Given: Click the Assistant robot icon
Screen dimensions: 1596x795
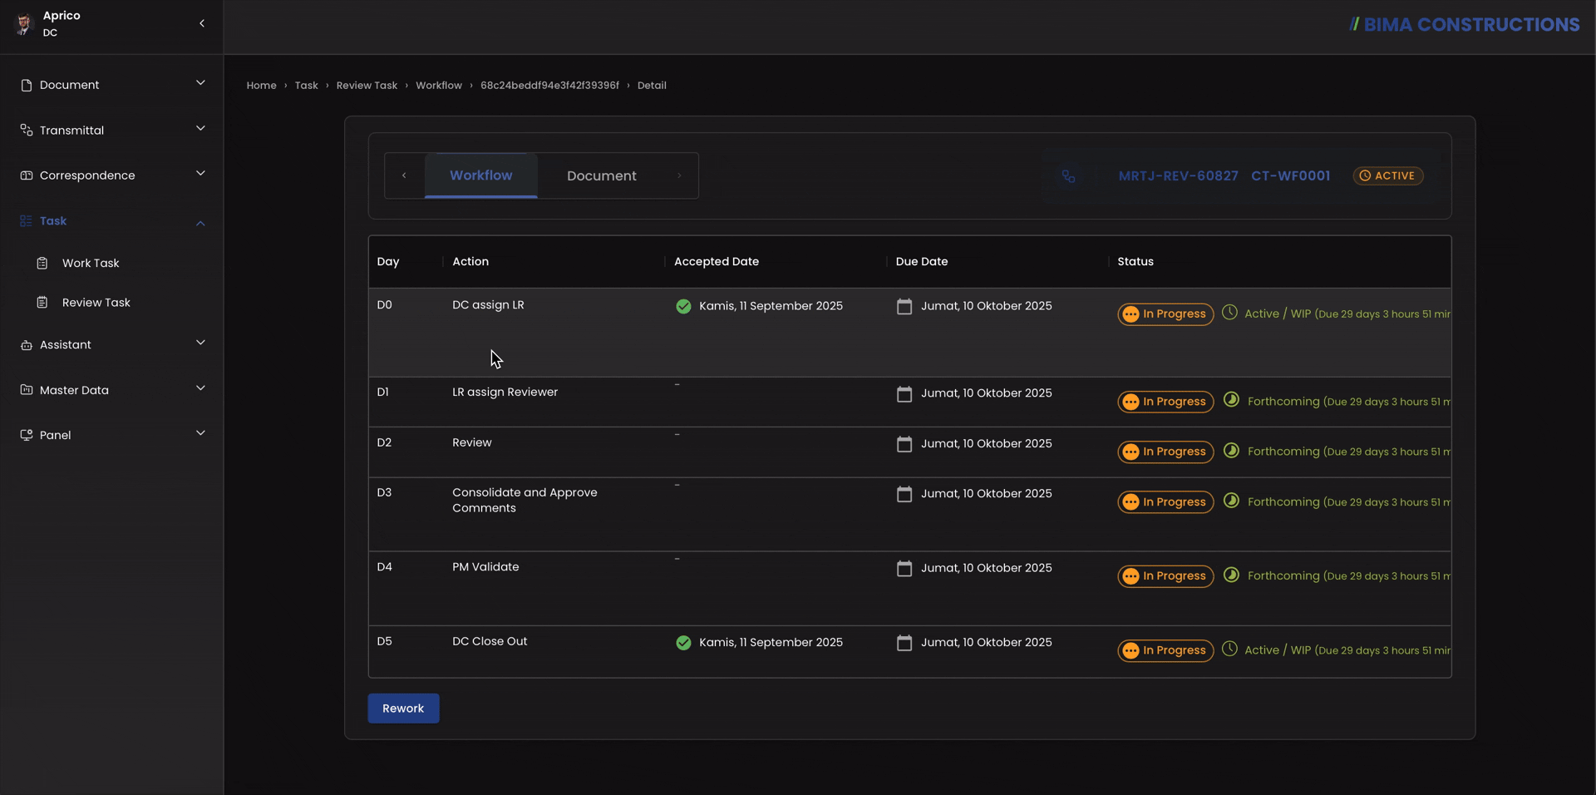Looking at the screenshot, I should pyautogui.click(x=26, y=345).
